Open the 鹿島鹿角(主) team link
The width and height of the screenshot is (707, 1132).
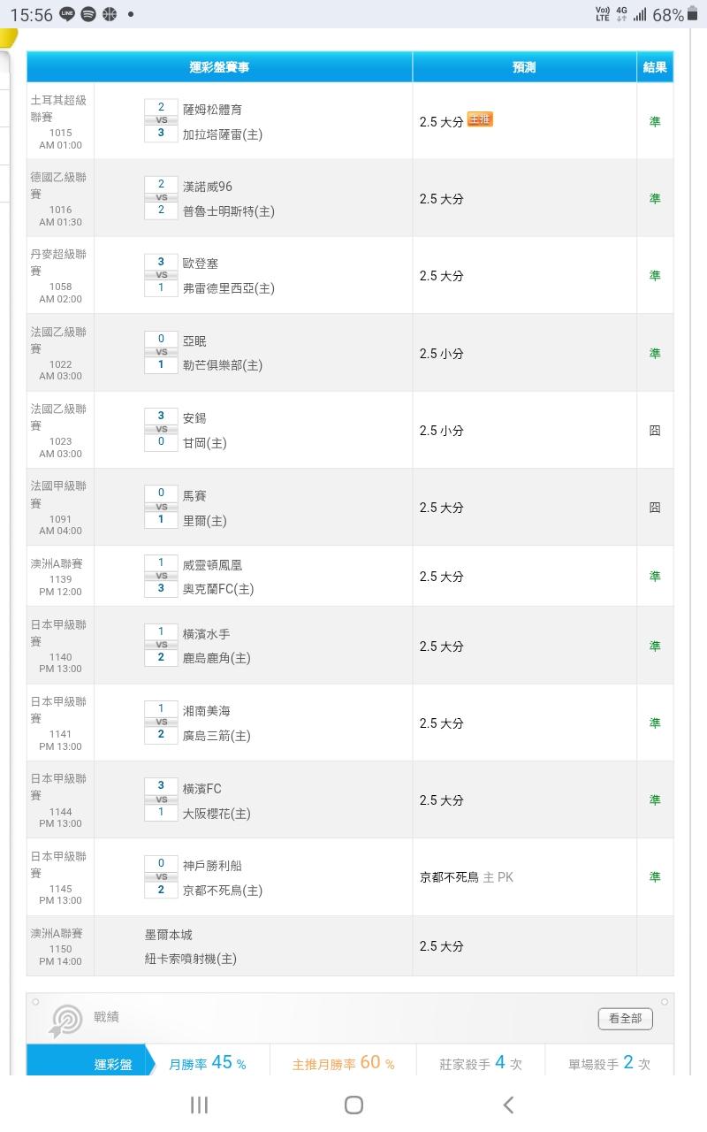217,658
